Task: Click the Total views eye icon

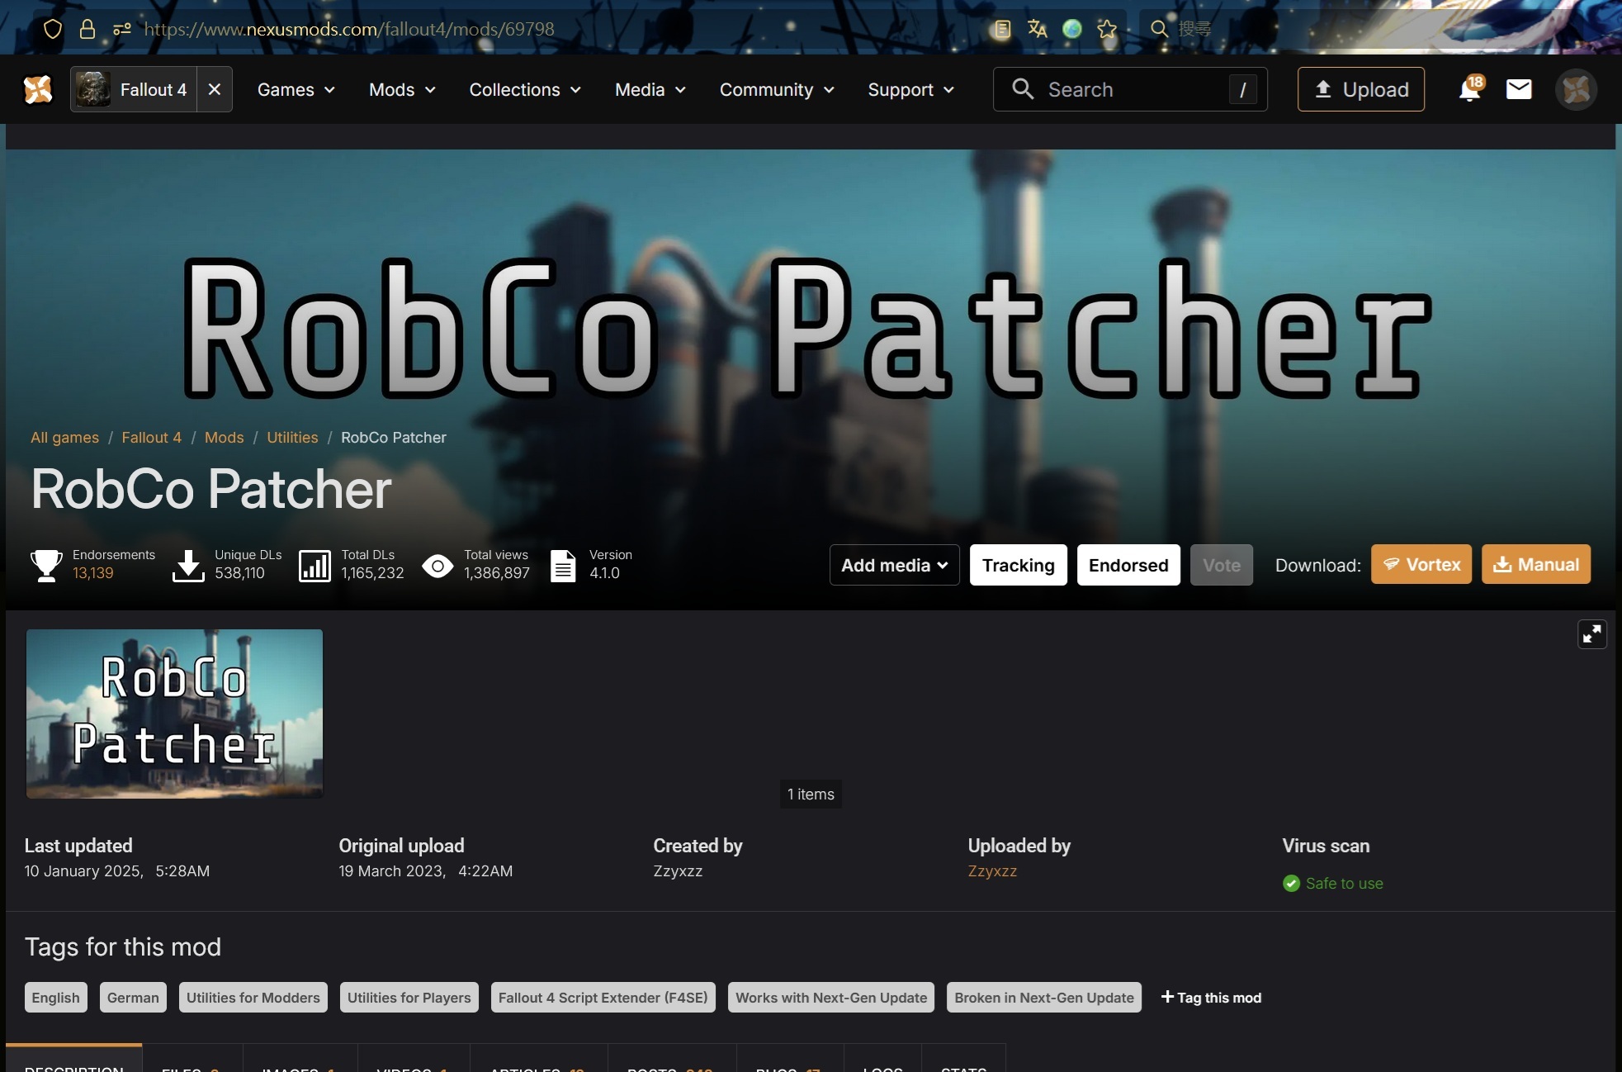Action: point(437,566)
